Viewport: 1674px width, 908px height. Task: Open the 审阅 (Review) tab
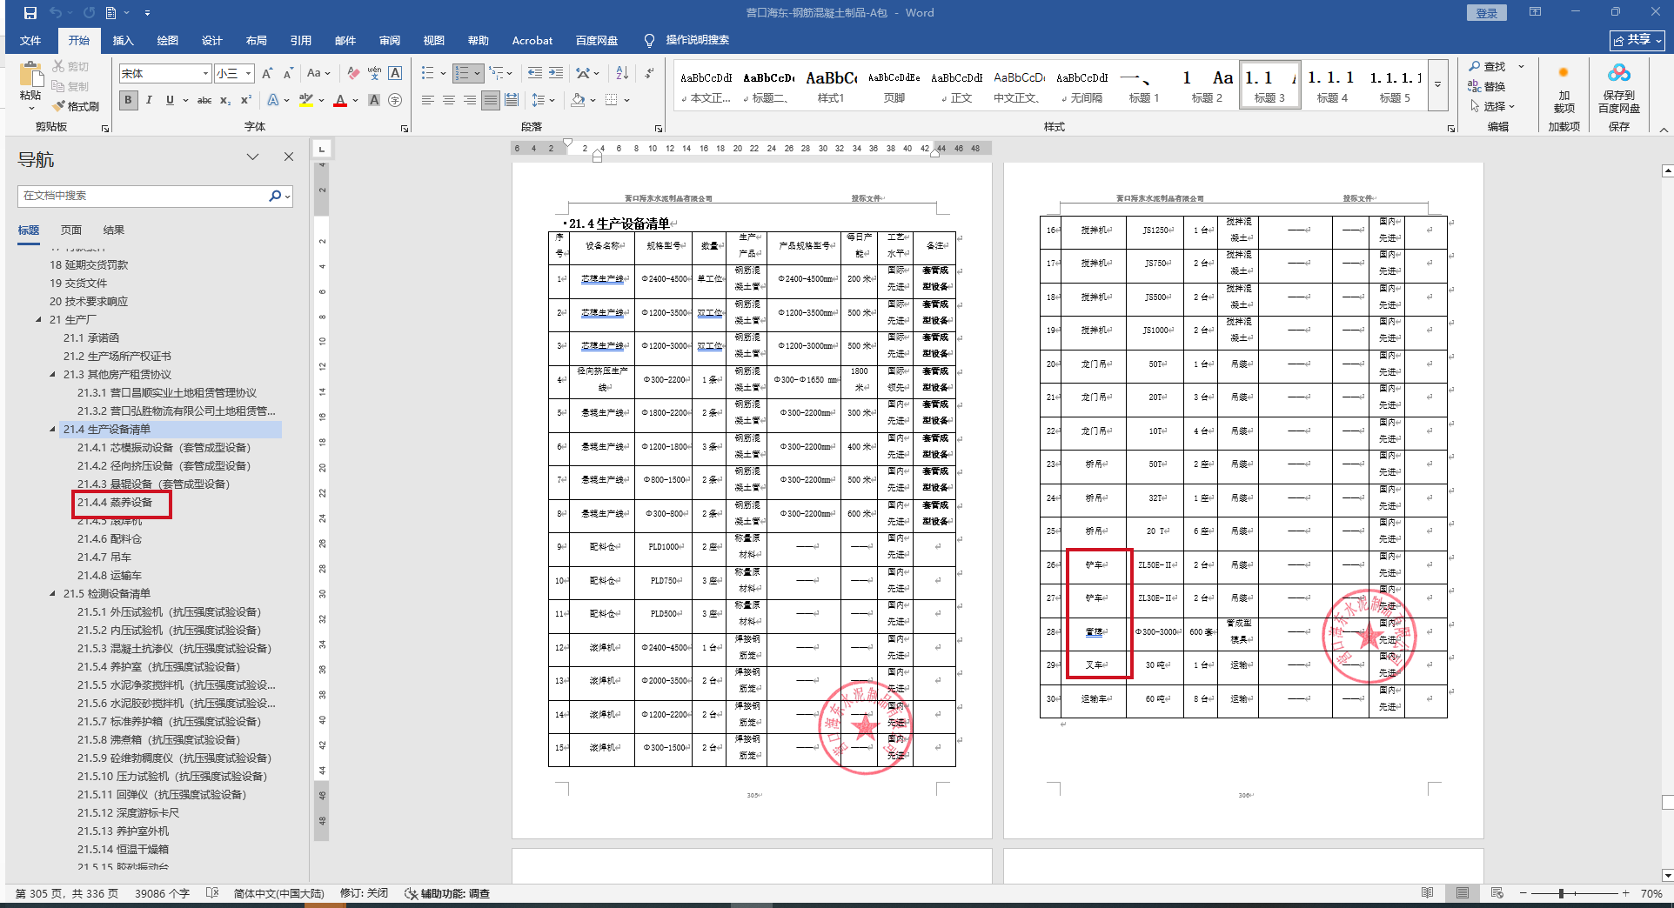[390, 41]
